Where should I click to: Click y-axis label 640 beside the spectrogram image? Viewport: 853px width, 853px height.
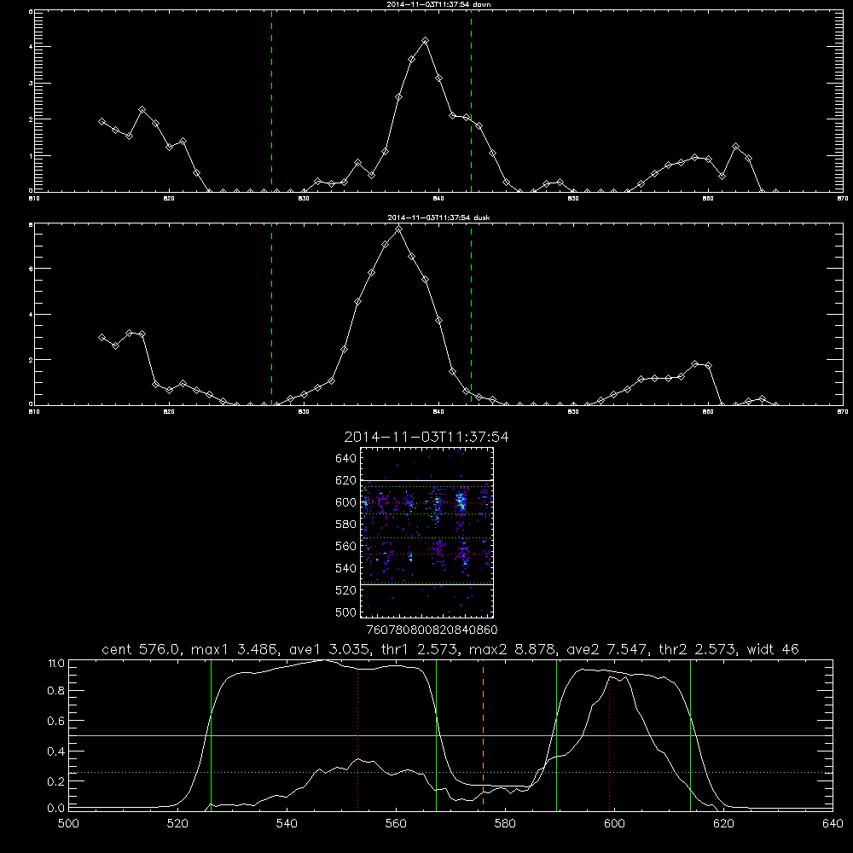click(345, 459)
